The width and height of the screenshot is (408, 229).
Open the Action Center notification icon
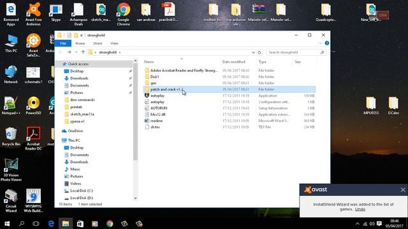click(379, 223)
